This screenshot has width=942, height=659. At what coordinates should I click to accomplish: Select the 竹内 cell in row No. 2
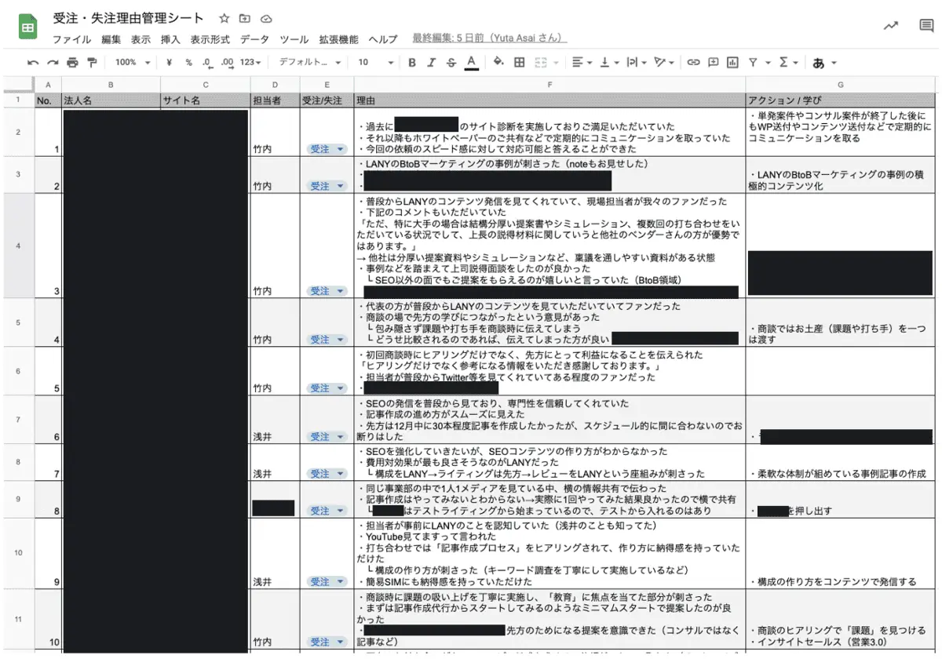pyautogui.click(x=275, y=175)
